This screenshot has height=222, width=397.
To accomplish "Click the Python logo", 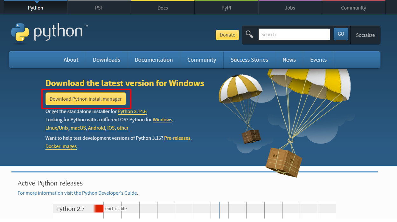I will tap(49, 32).
